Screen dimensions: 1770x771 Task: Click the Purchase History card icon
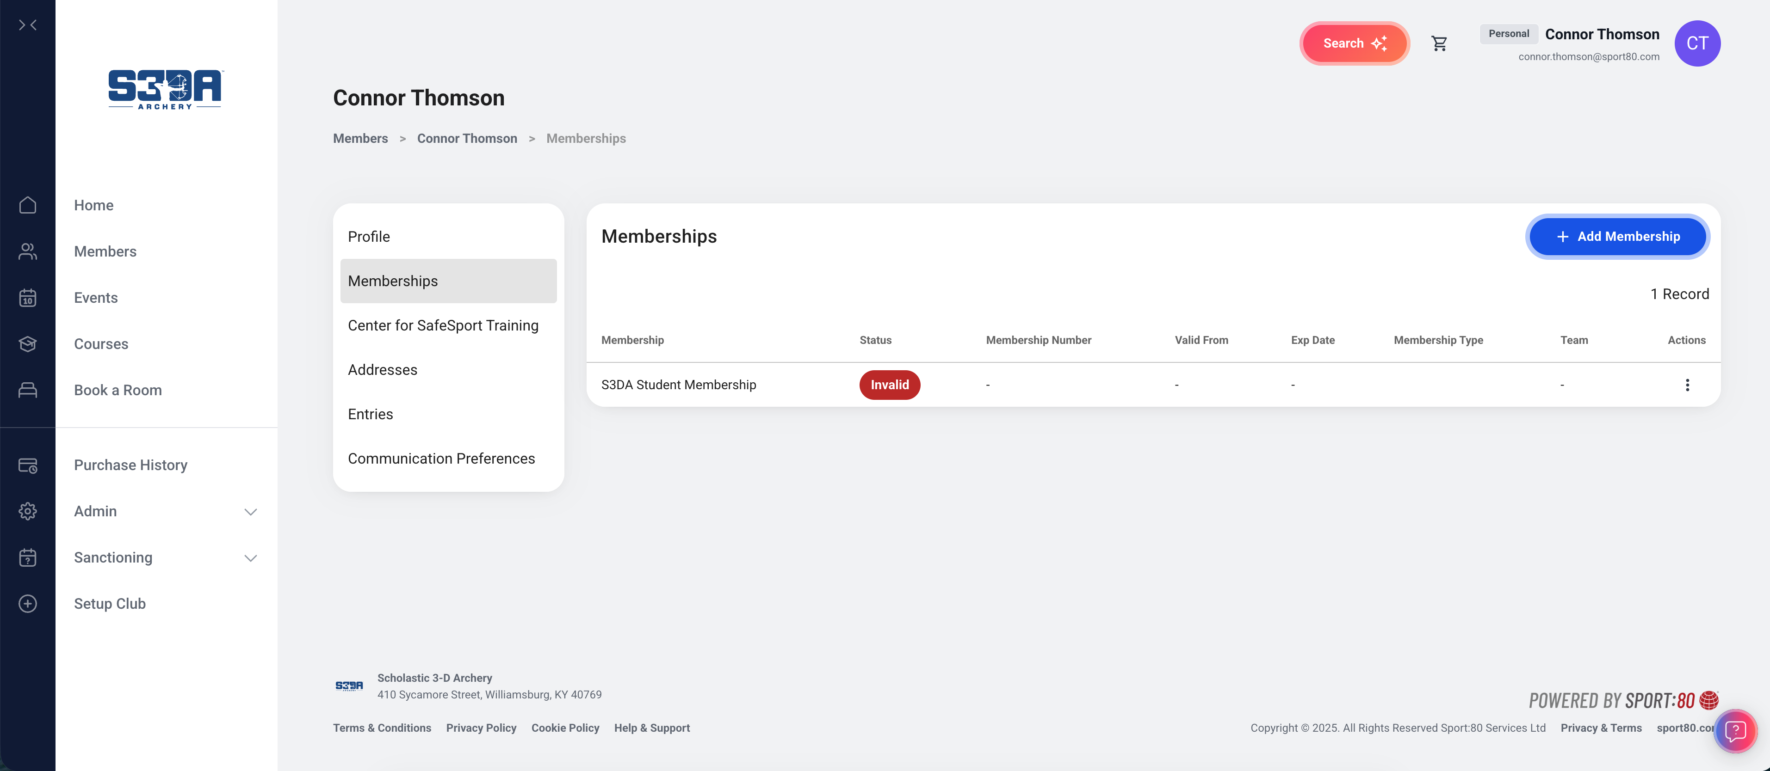point(27,465)
